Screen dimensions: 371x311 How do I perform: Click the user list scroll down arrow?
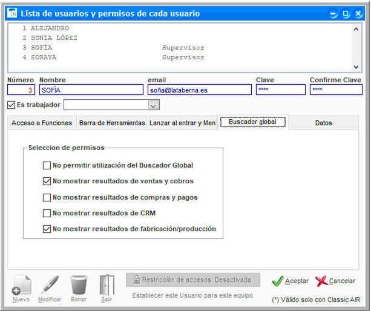click(356, 67)
